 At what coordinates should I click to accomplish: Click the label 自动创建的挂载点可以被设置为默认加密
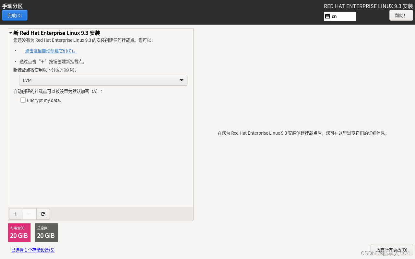tap(58, 91)
